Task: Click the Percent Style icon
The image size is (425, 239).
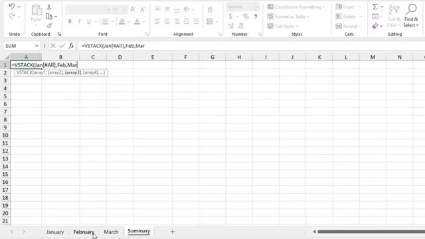Action: click(x=246, y=17)
